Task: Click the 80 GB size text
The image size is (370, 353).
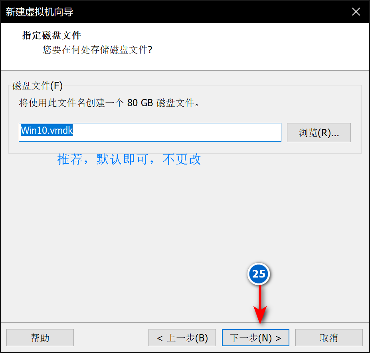Action: coord(140,103)
